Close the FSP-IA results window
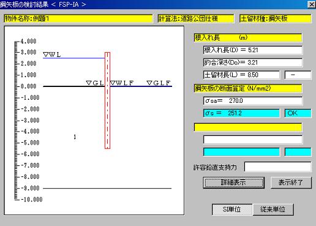 [x=312, y=4]
